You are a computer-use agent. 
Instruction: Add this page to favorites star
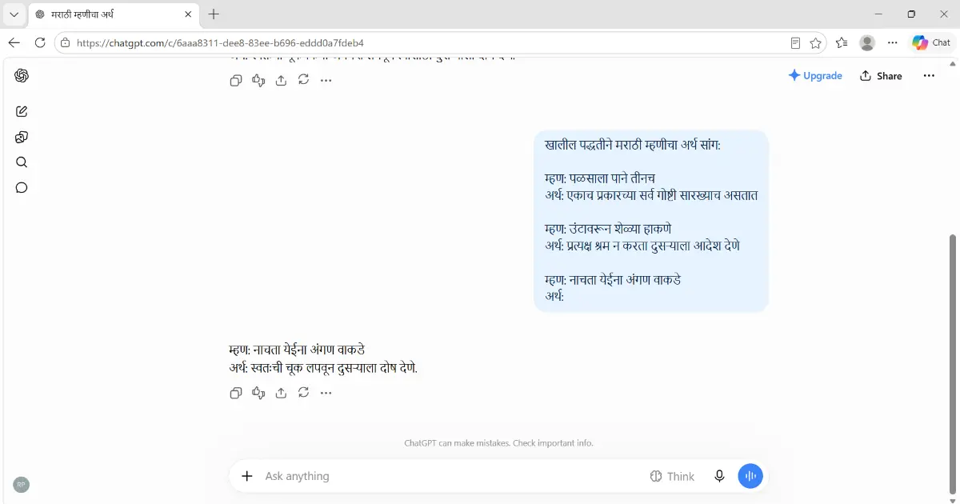click(815, 43)
